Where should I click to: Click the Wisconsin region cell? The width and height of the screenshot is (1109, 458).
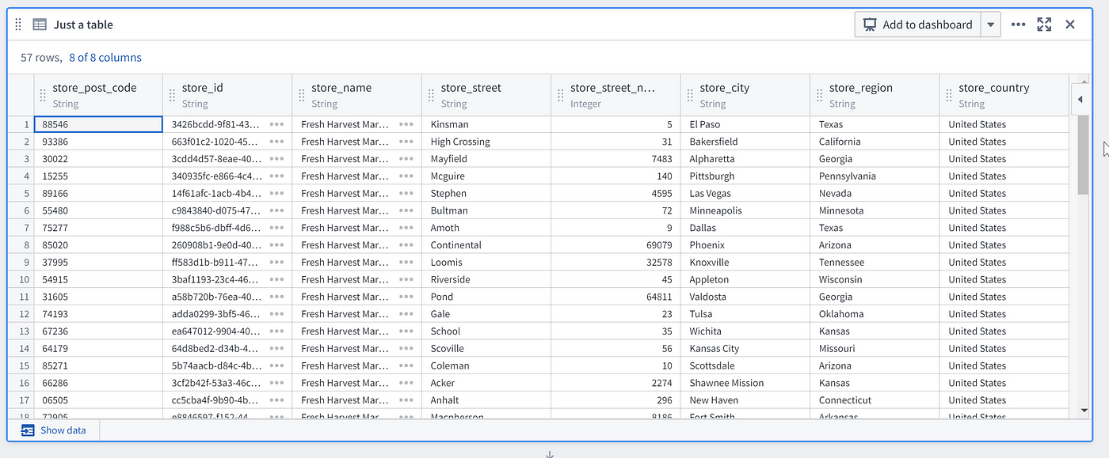click(875, 279)
